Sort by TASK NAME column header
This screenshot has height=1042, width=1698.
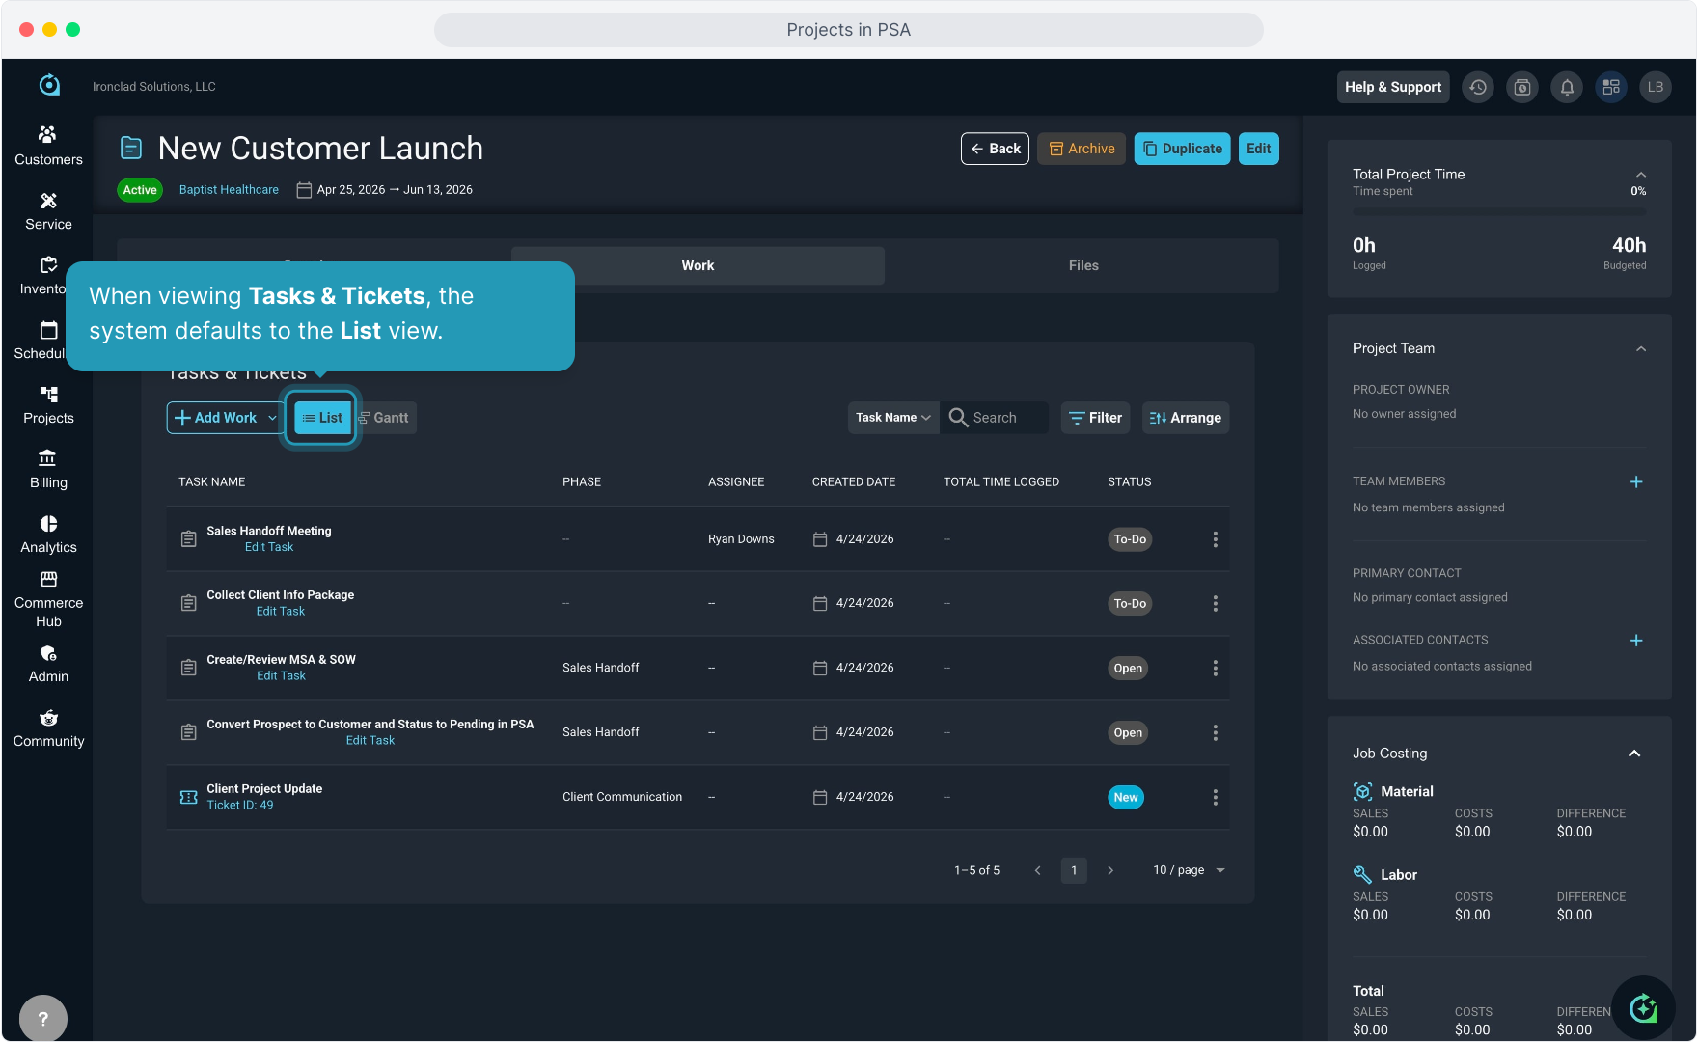pyautogui.click(x=212, y=482)
